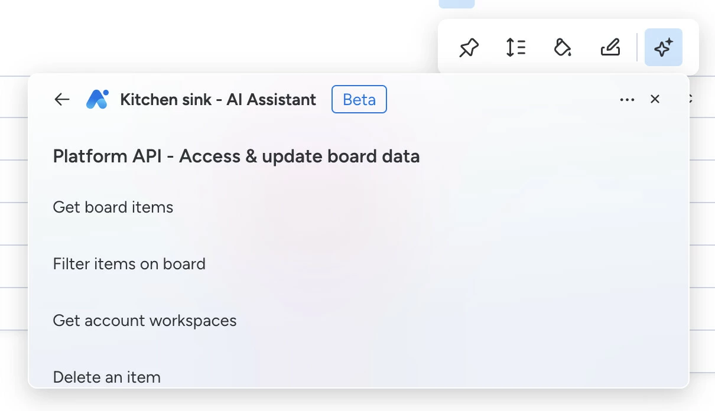Click the toolbar divider before sparkle icon
715x411 pixels.
point(637,47)
